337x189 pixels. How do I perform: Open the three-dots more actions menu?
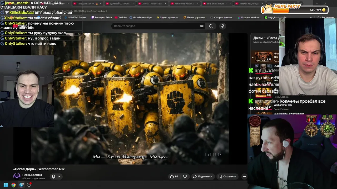tap(244, 176)
